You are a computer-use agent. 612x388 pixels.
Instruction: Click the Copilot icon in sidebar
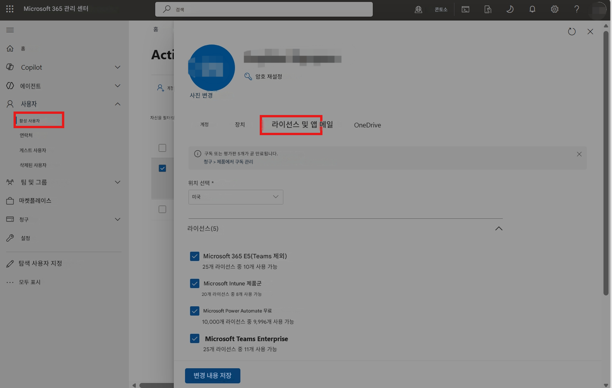10,67
